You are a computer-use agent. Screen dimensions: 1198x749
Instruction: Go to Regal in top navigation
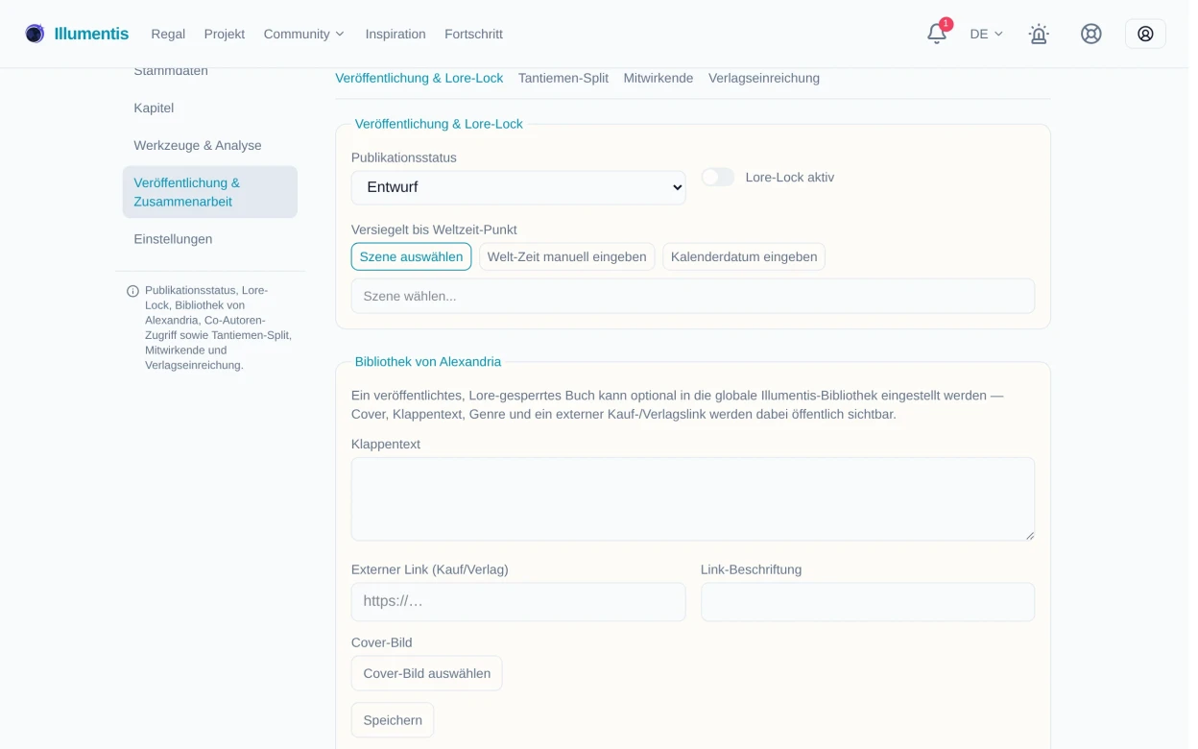click(168, 34)
